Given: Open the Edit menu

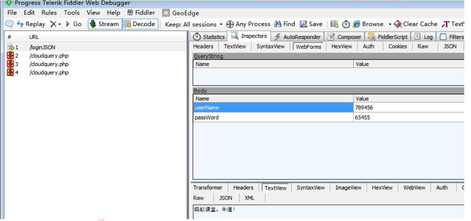Looking at the screenshot, I should click(29, 13).
